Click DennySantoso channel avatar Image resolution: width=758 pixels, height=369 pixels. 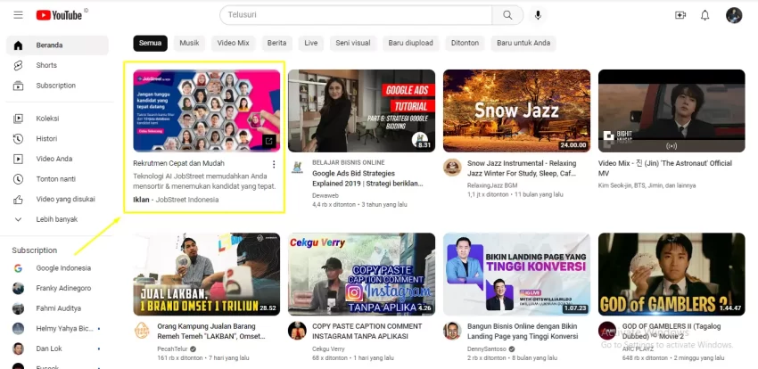point(452,331)
